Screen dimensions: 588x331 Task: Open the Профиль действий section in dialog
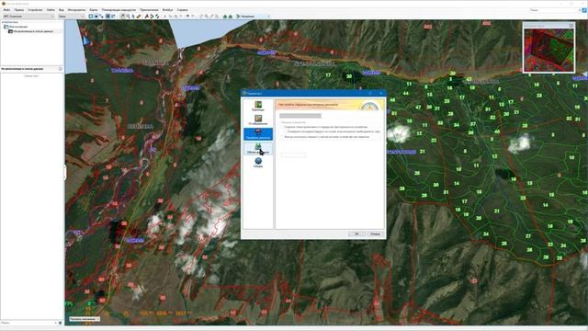tap(258, 134)
